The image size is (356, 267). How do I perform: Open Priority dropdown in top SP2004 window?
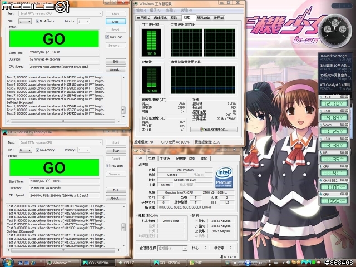tap(83, 21)
